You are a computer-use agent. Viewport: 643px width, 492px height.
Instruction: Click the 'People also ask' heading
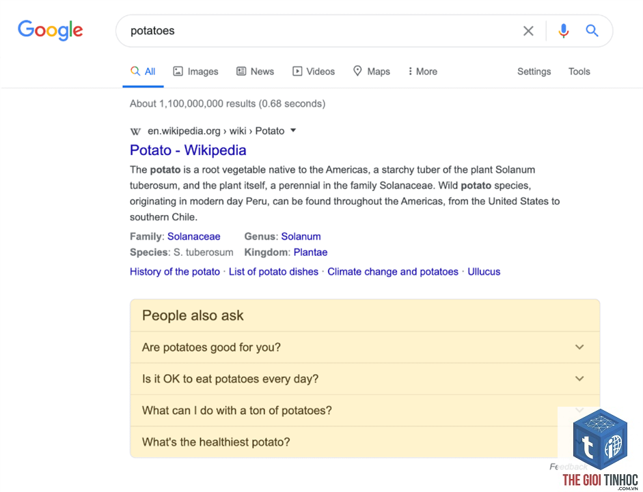[x=193, y=315]
